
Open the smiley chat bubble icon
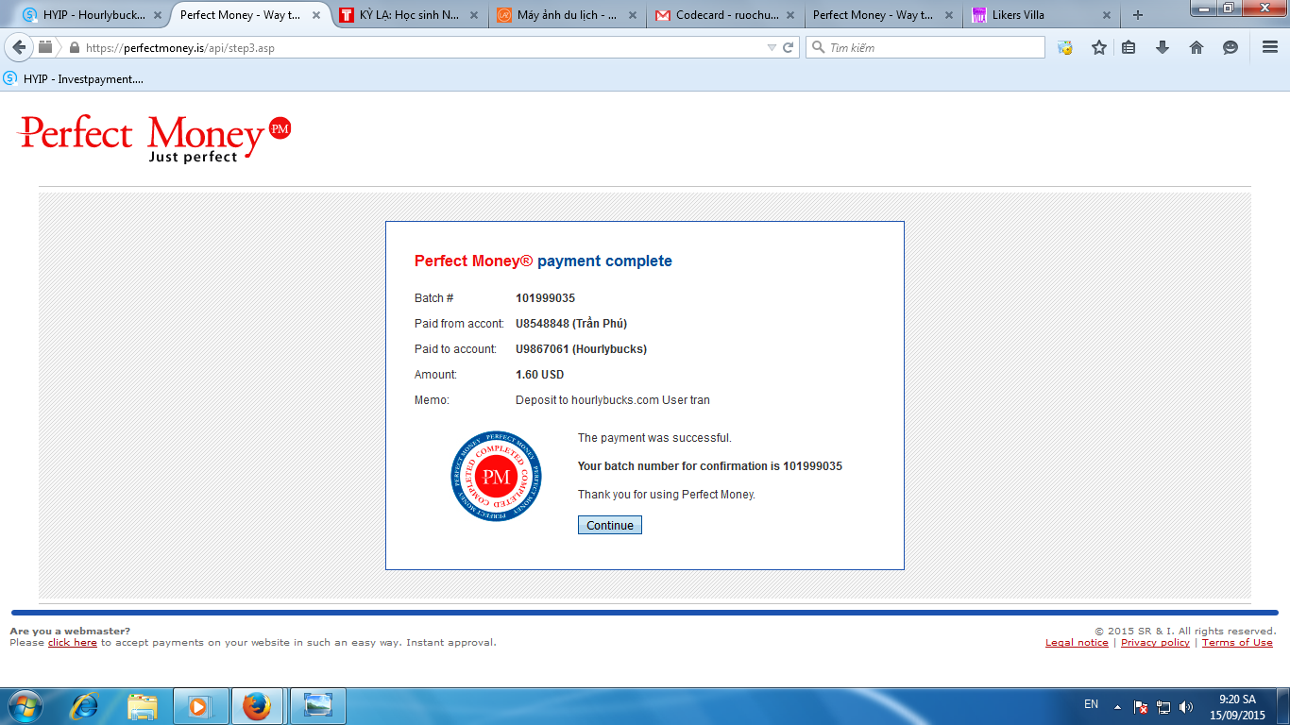[1231, 47]
